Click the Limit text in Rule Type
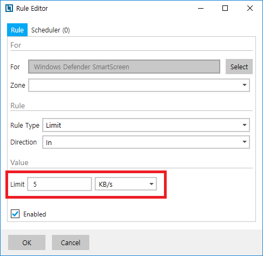The width and height of the screenshot is (263, 256). (54, 125)
